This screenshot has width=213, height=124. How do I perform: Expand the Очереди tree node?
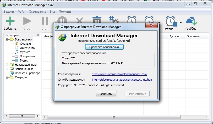(x=7, y=77)
